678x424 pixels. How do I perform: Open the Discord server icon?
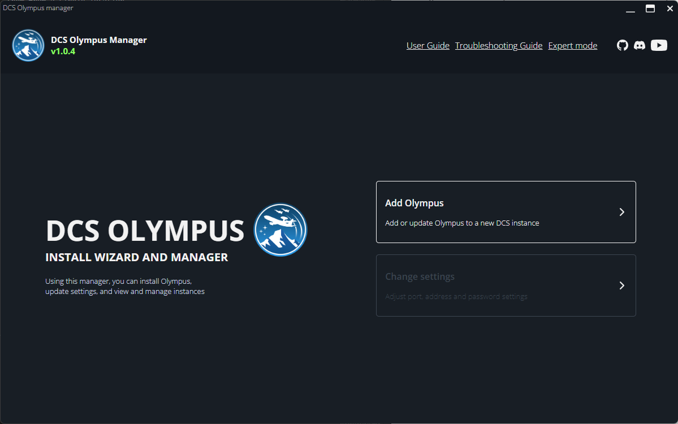pyautogui.click(x=640, y=46)
